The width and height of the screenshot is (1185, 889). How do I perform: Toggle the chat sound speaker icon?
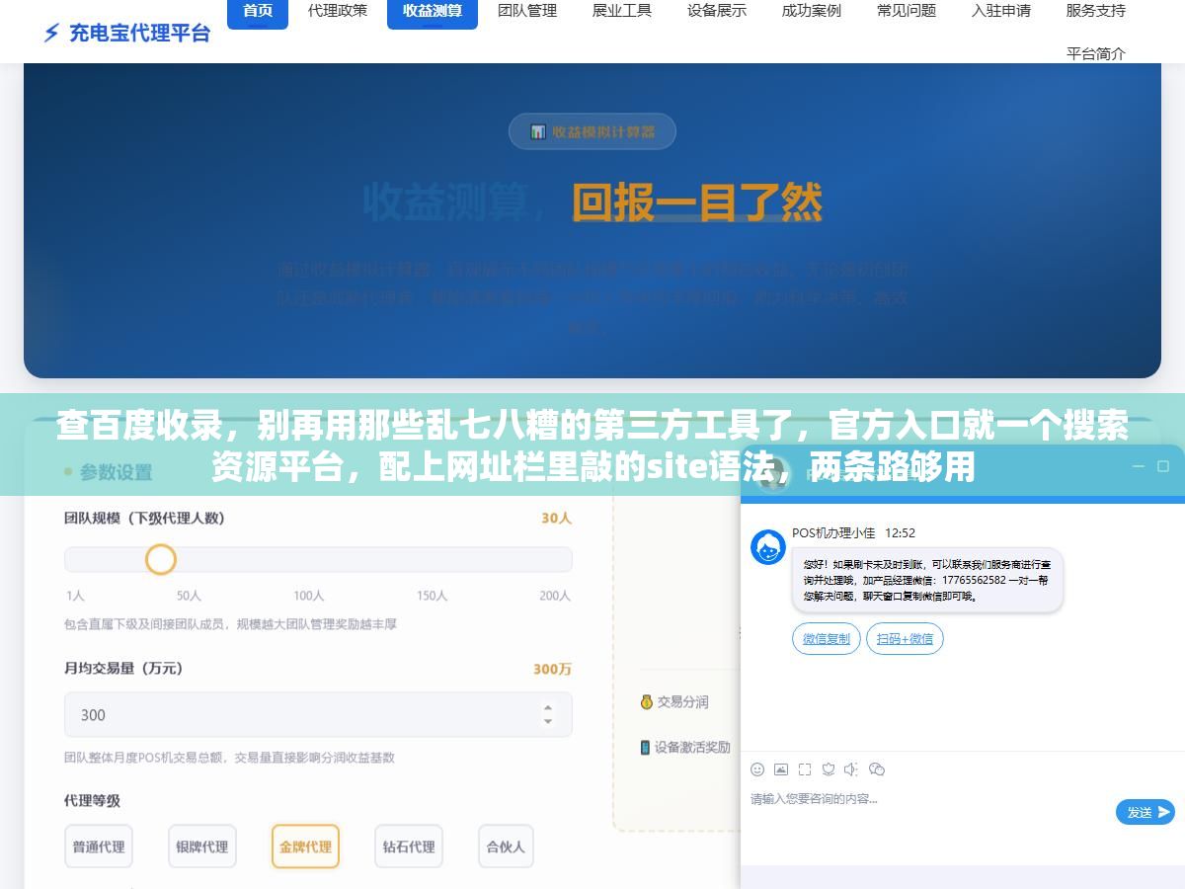(851, 768)
